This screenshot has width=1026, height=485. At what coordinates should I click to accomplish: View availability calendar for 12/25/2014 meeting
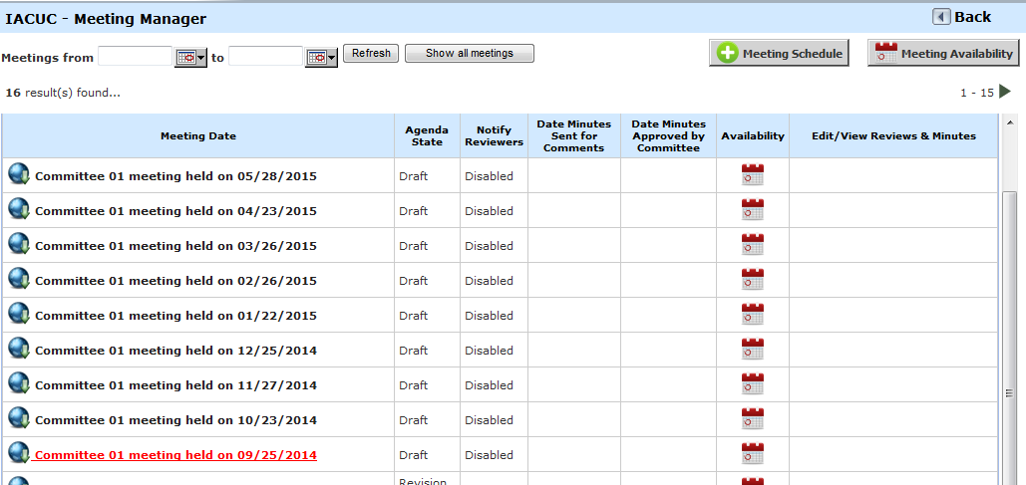click(753, 349)
